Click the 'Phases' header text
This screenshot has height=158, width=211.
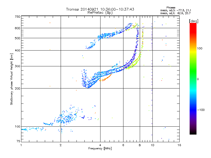click(x=171, y=8)
